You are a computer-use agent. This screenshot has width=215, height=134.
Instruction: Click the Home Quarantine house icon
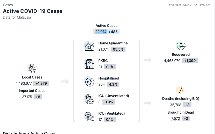[89, 46]
